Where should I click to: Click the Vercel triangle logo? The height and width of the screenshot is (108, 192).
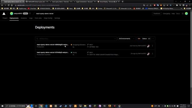point(4,13)
